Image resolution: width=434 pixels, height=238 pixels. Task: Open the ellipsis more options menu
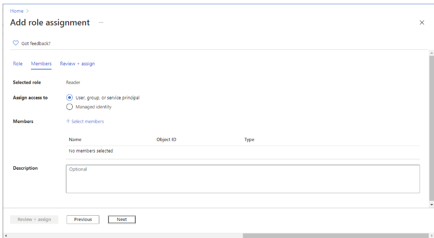pyautogui.click(x=101, y=22)
